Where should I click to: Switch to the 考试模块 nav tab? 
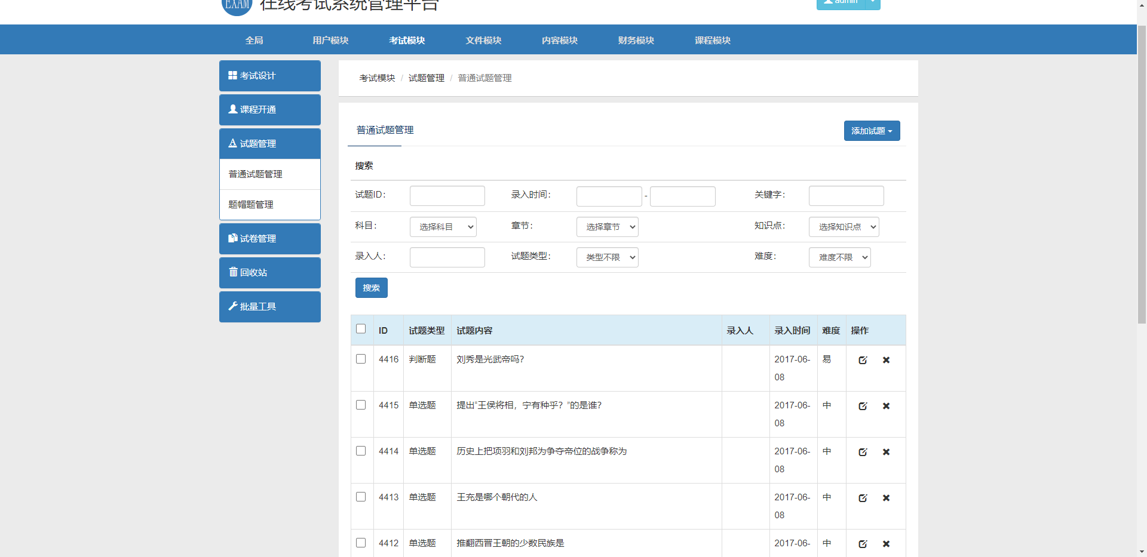coord(407,40)
